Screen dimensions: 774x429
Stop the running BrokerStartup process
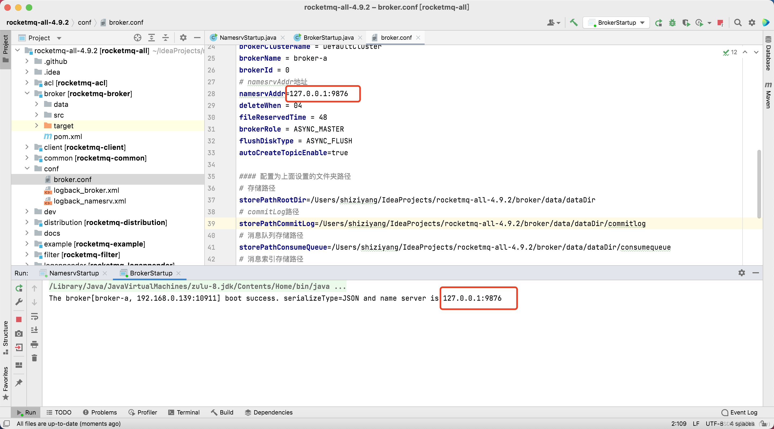coord(19,319)
